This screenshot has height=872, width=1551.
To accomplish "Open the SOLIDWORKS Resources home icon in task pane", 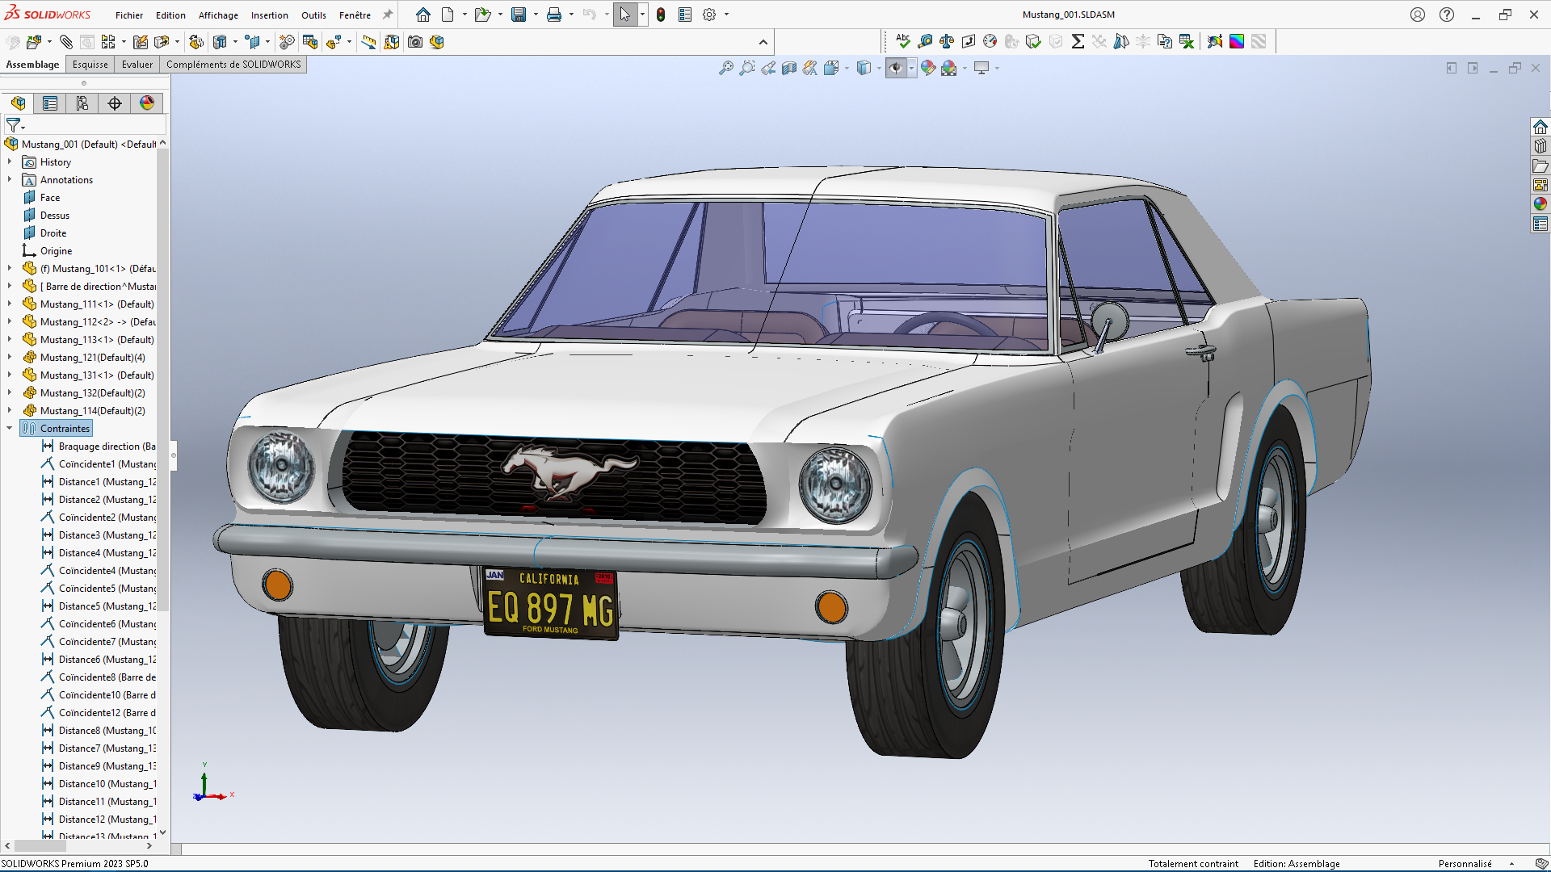I will (x=1540, y=127).
